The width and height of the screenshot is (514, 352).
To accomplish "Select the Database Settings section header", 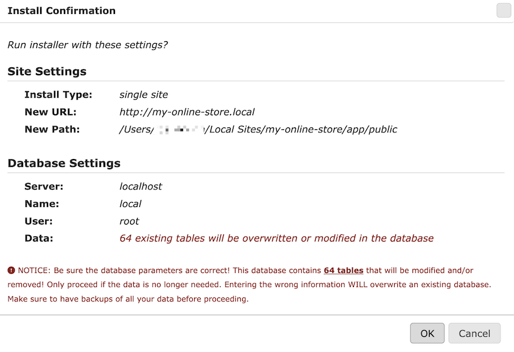I will click(x=64, y=163).
